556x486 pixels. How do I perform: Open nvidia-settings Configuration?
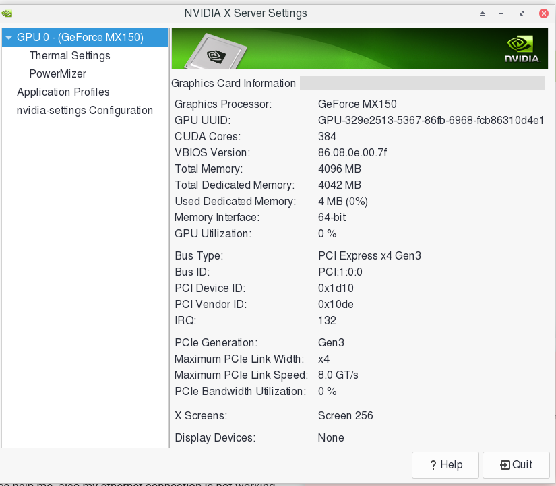[84, 111]
